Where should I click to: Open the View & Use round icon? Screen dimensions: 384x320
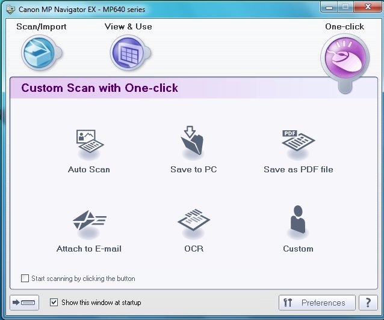point(128,53)
